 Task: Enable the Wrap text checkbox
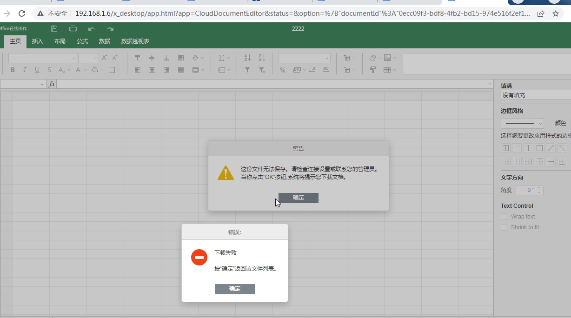504,217
